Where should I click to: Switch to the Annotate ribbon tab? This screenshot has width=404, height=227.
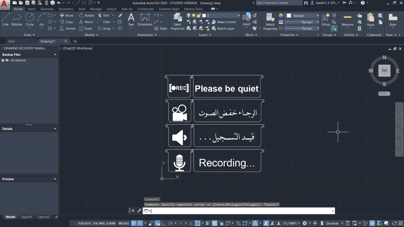point(47,9)
